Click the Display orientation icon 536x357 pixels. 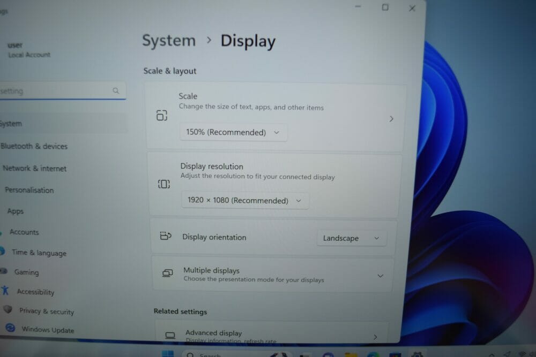pos(166,236)
